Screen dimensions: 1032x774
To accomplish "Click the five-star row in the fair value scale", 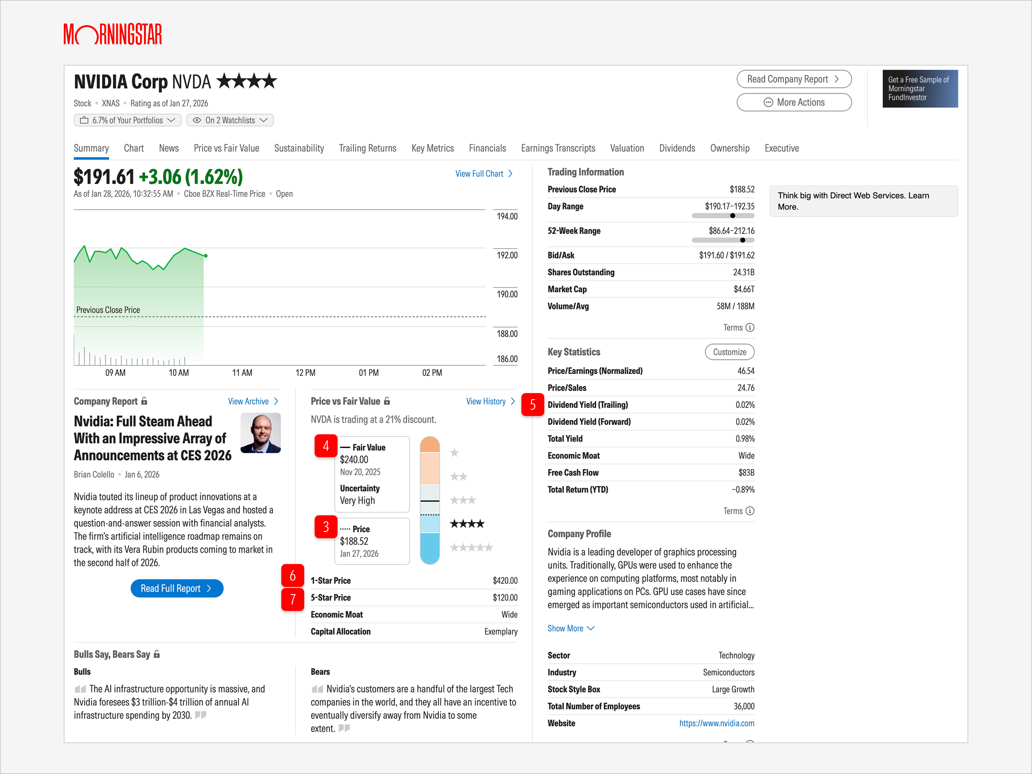I will [471, 547].
